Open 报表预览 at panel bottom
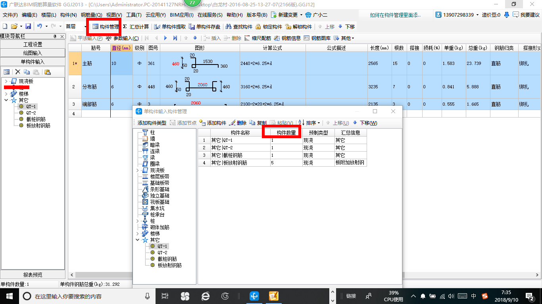 pyautogui.click(x=33, y=275)
